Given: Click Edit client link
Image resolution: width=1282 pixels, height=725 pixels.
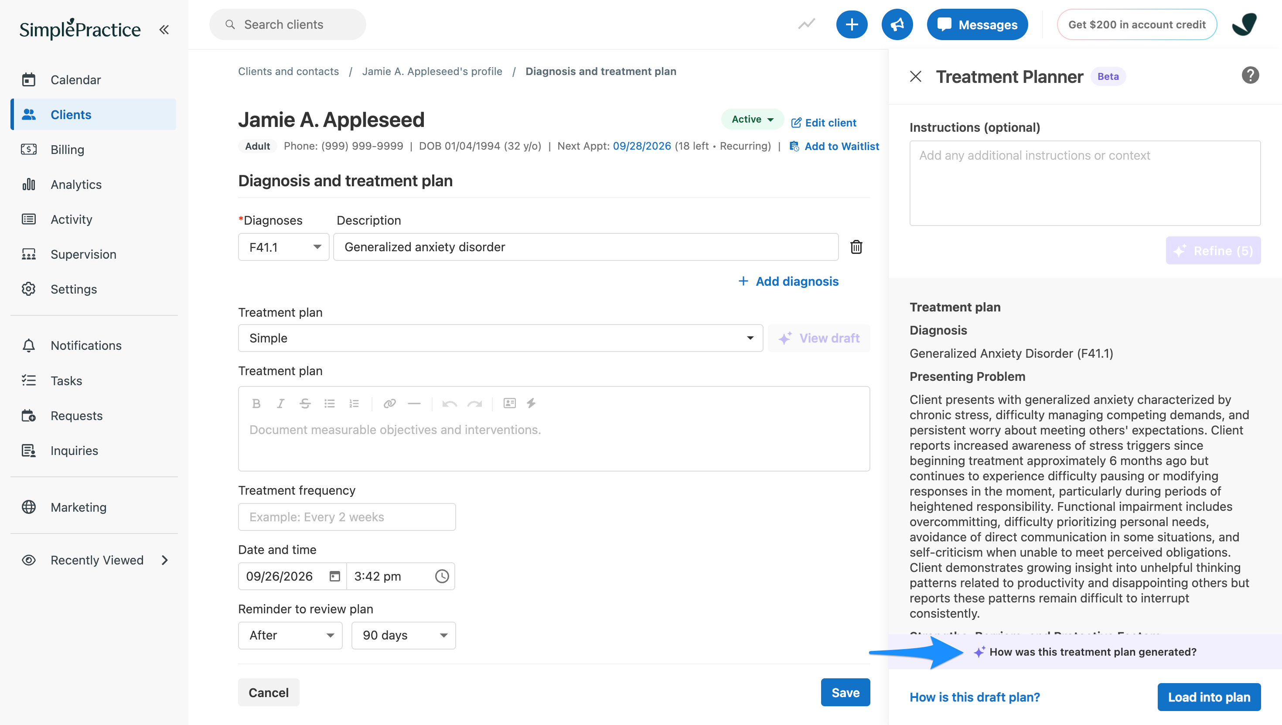Looking at the screenshot, I should click(x=824, y=123).
